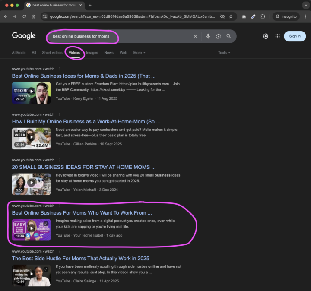
Task: Open options for the Claire Salinge result
Action: pos(60,251)
